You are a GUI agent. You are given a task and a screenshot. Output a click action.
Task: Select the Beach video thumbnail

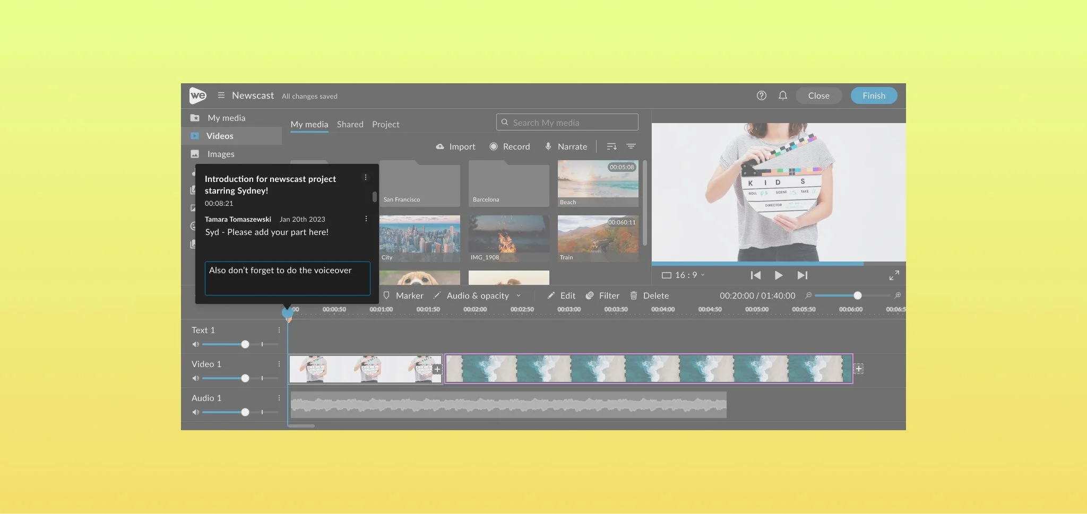pos(598,184)
